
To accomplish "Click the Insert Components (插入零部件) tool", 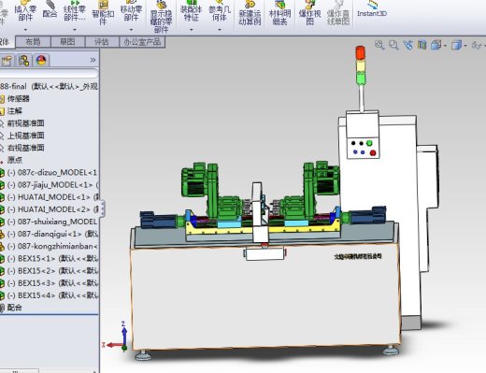I will click(25, 11).
